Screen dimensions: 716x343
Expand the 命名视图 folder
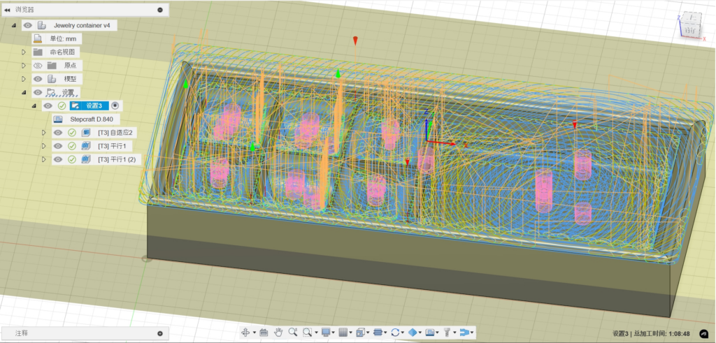tap(23, 52)
